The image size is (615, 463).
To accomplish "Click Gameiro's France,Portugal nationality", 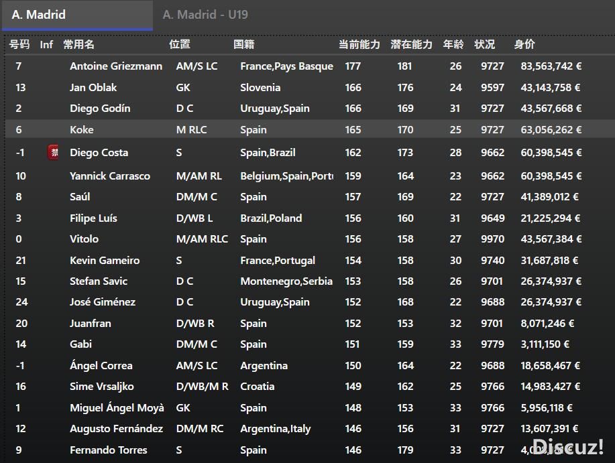I will [278, 261].
